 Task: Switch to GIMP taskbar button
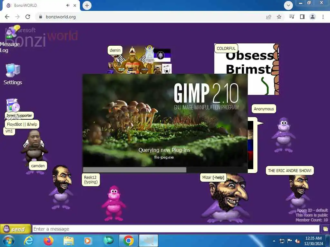(149, 241)
